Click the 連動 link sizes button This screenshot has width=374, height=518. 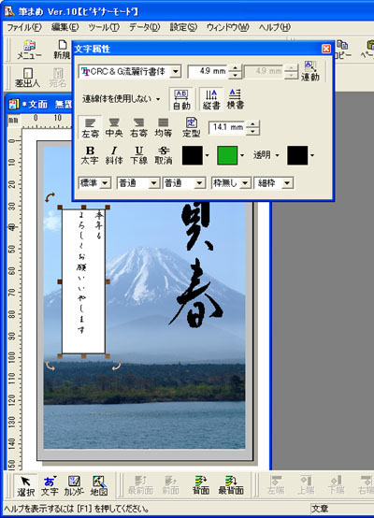tap(310, 71)
